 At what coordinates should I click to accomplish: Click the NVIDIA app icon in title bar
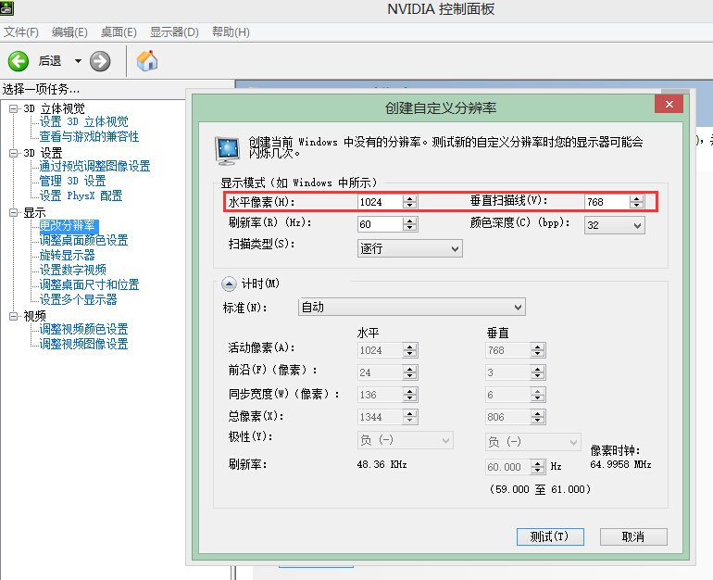click(6, 7)
